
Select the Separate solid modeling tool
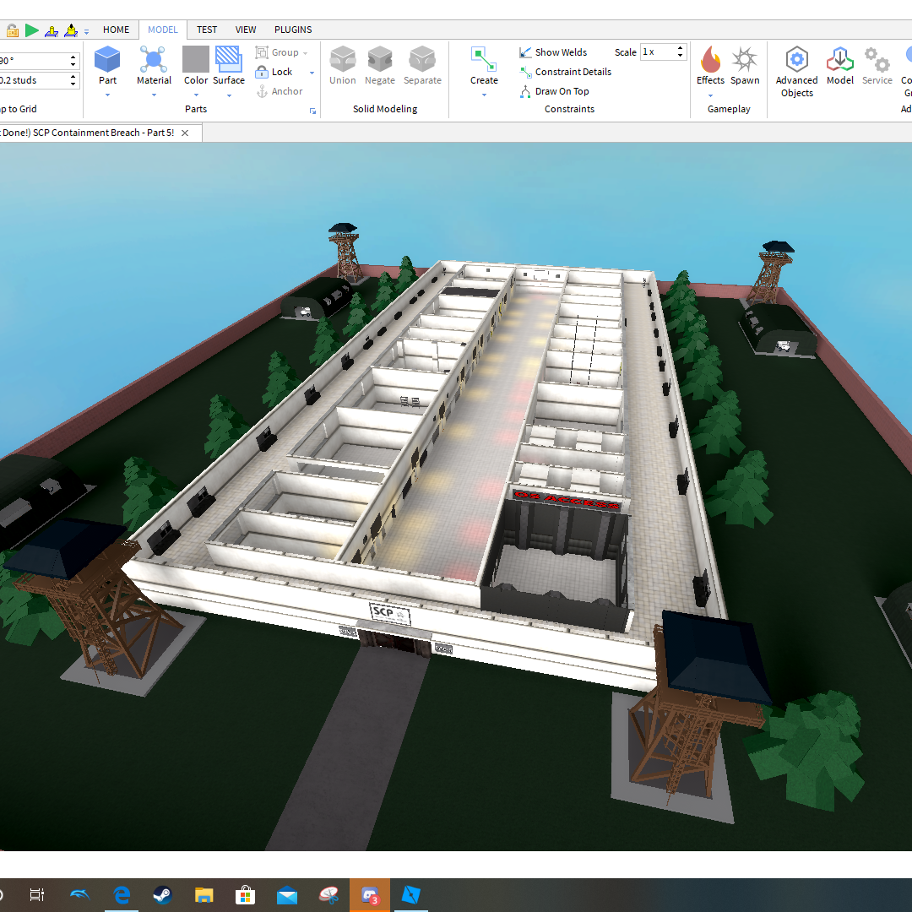click(422, 59)
